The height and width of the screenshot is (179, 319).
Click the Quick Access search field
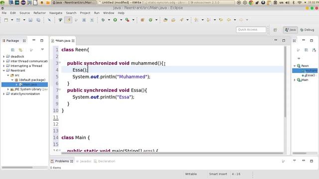251,30
